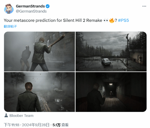This screenshot has width=150, height=128.
Task: Click the eyes emoji in the tweet
Action: 106,20
